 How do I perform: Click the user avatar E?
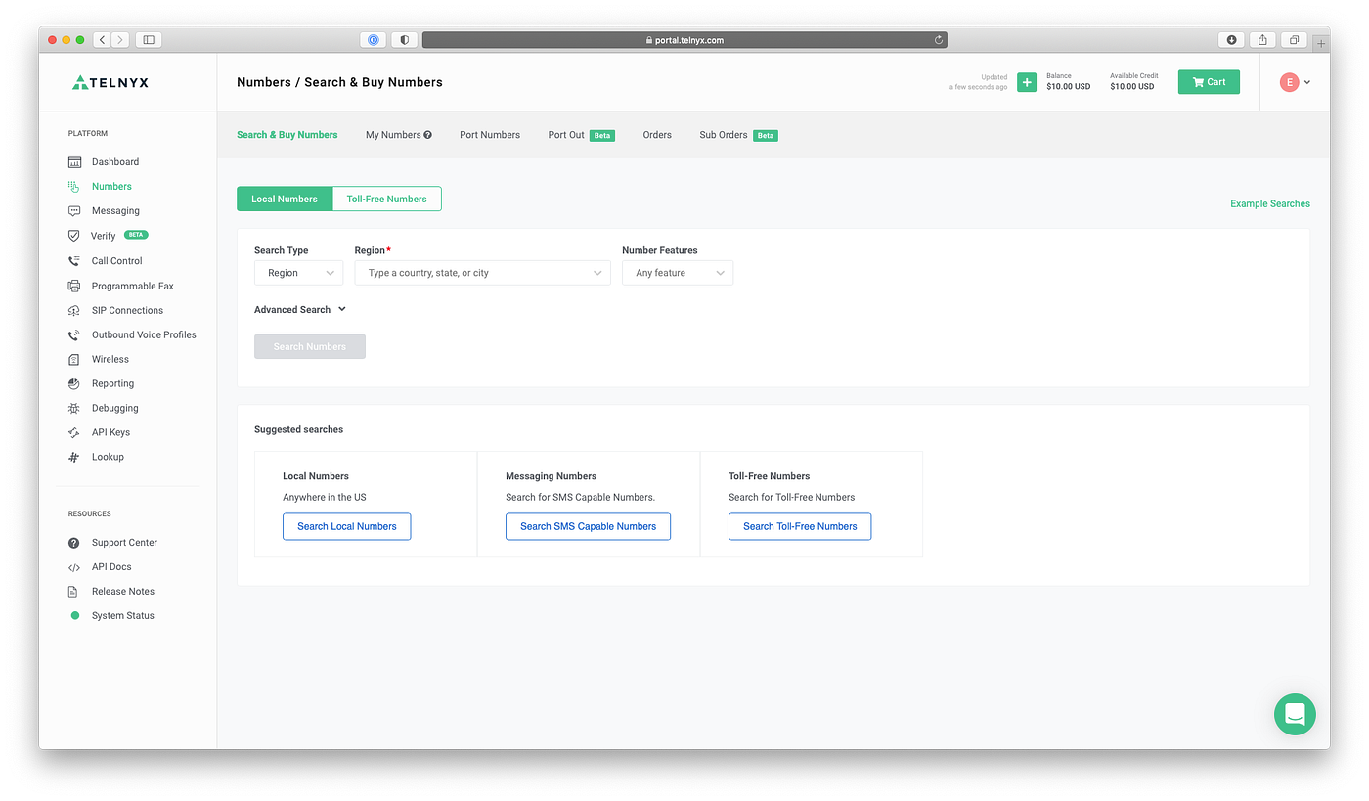click(x=1289, y=82)
